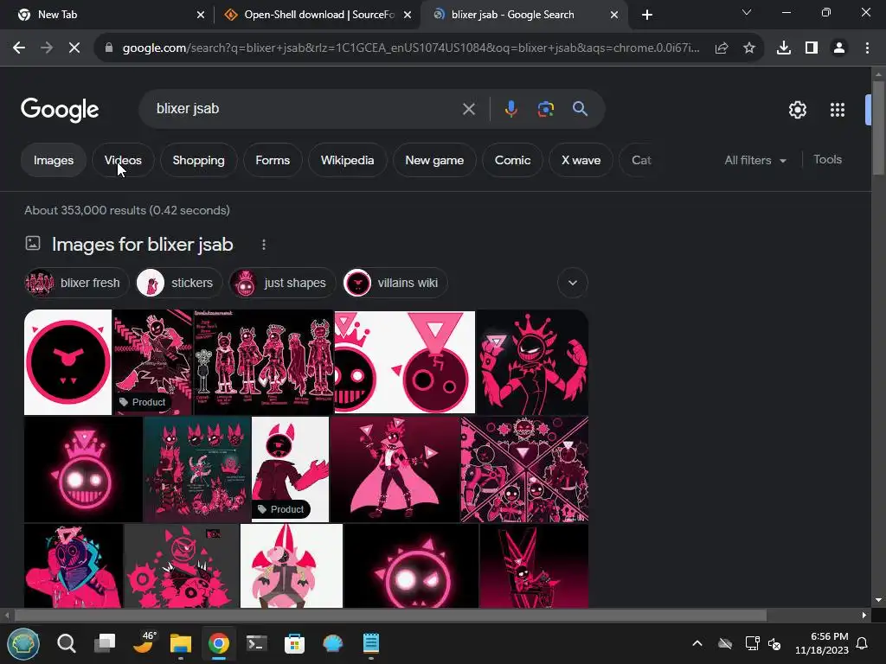Click the magnifier search button

(581, 109)
